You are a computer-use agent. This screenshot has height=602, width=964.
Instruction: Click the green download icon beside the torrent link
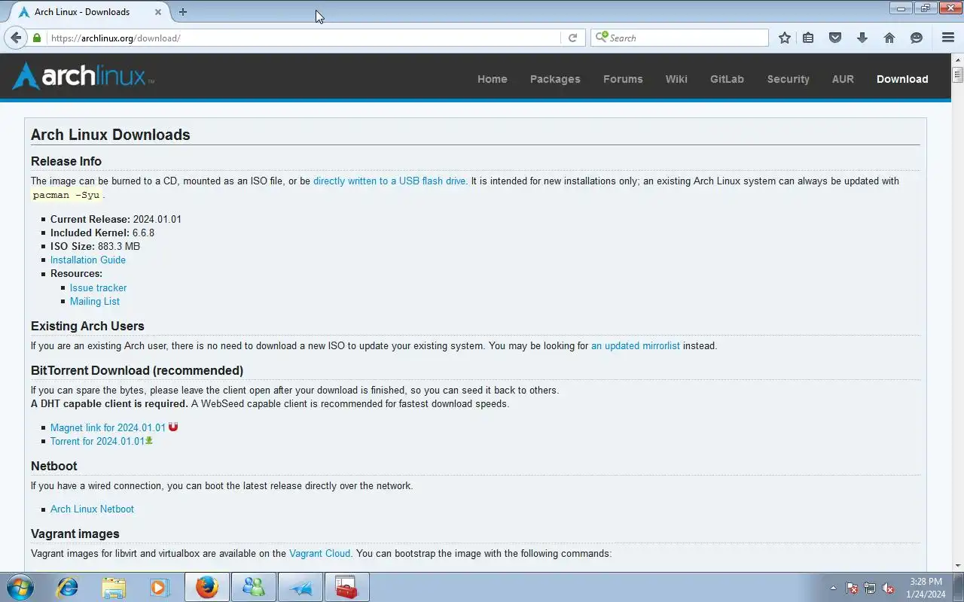[149, 440]
